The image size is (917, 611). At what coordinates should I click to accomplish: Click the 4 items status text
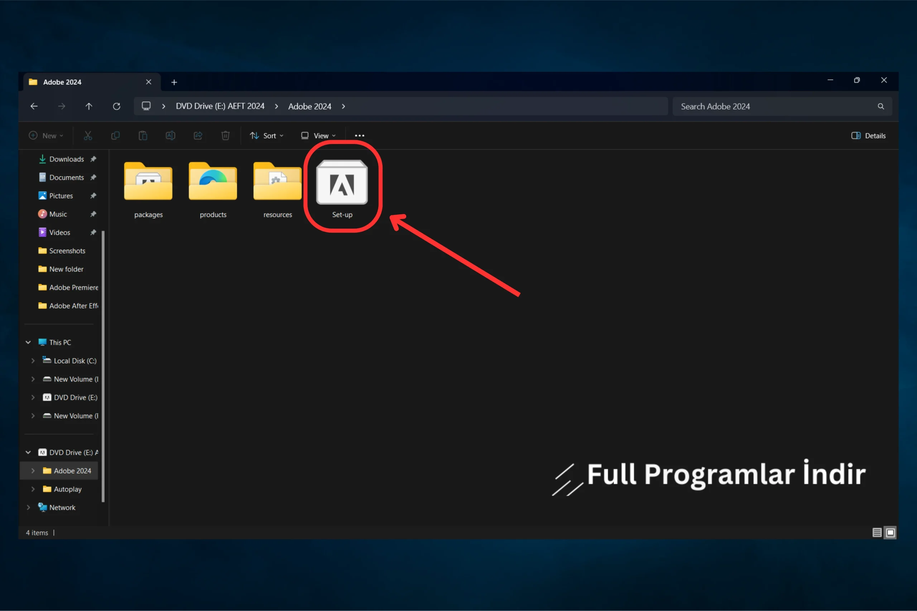click(37, 532)
